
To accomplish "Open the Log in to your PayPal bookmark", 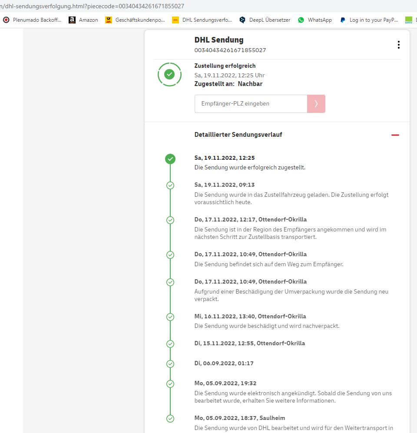I will [x=369, y=20].
